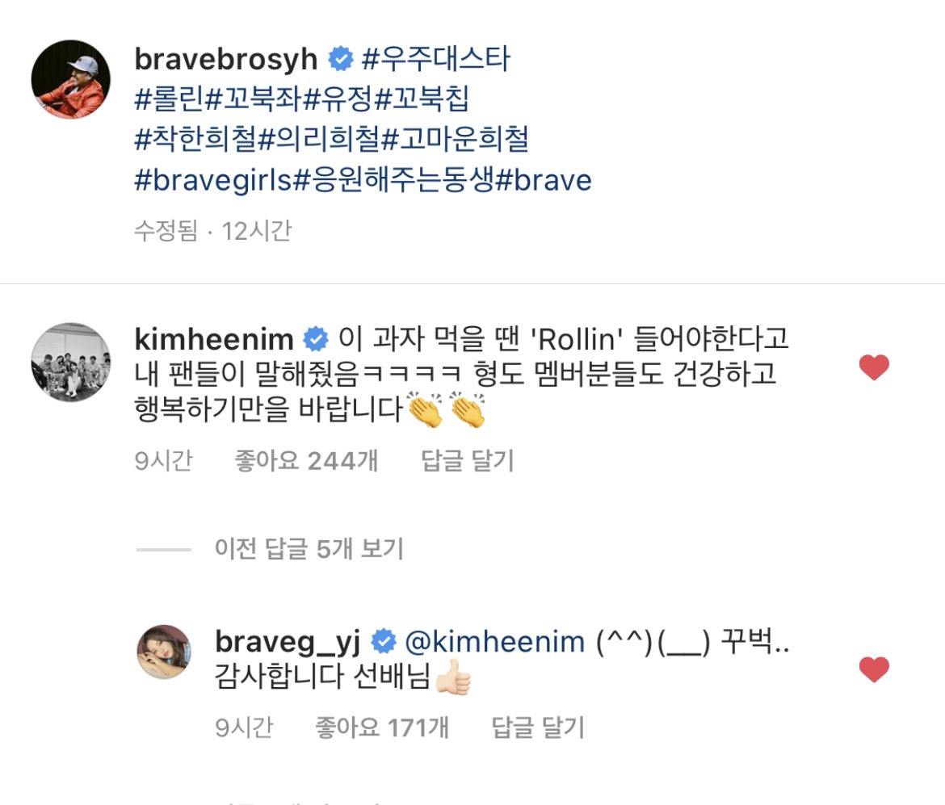Unlike braveg_yj's reply with the heart icon
The image size is (945, 805).
click(x=874, y=669)
